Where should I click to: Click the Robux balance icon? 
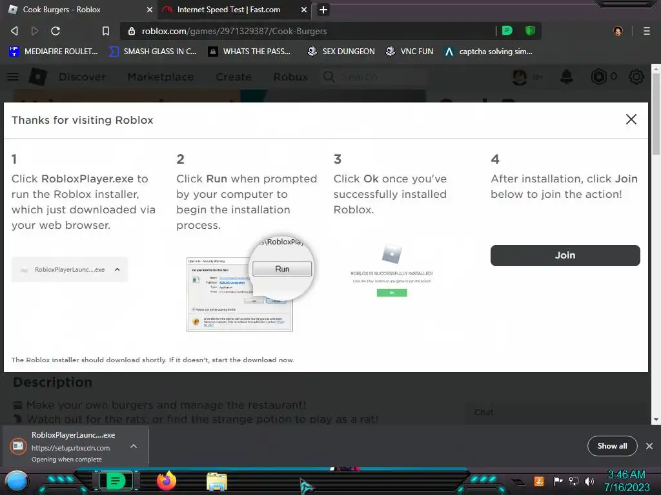pos(598,77)
